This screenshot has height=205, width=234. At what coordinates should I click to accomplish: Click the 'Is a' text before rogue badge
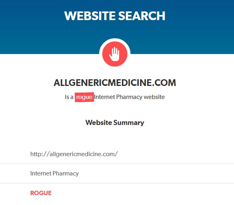69,97
